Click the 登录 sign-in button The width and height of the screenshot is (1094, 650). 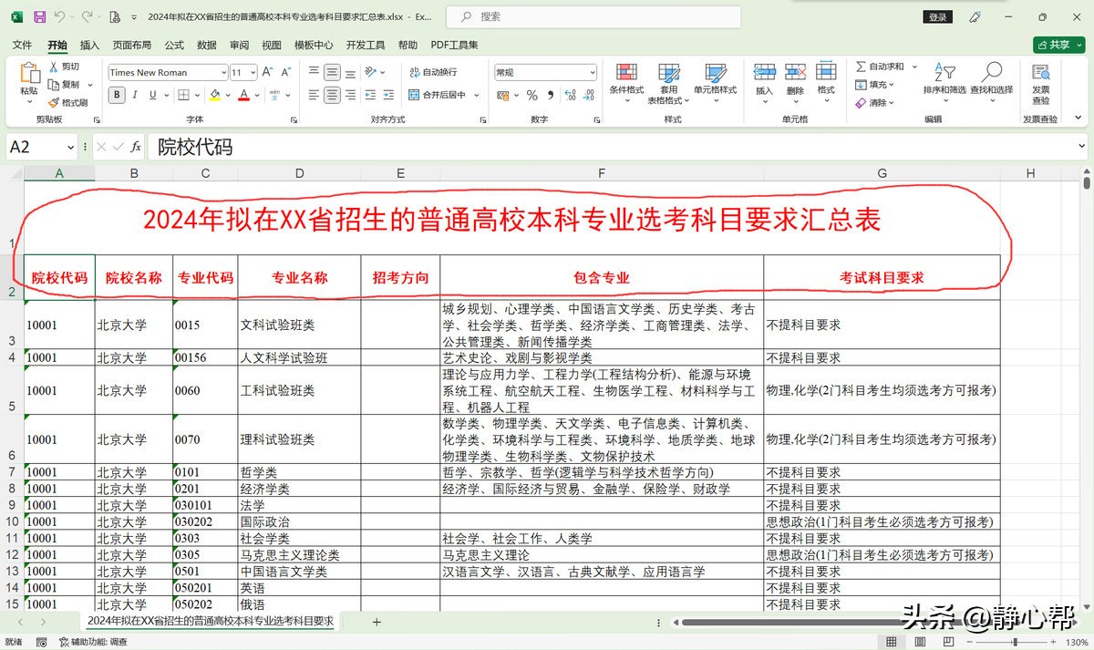click(x=938, y=16)
